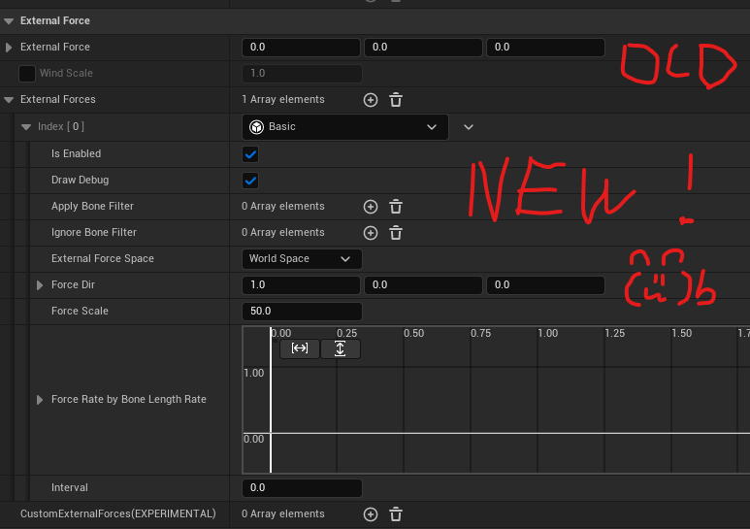The height and width of the screenshot is (529, 750).
Task: Open External Force Space World Space dropdown
Action: pyautogui.click(x=302, y=259)
